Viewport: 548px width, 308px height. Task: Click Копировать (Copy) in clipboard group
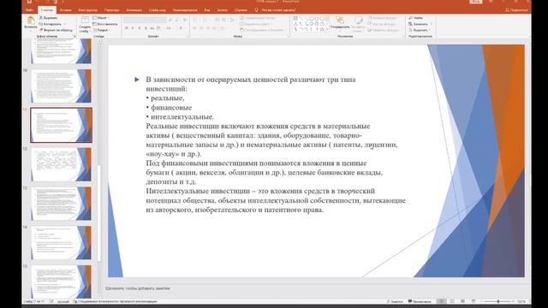point(51,24)
